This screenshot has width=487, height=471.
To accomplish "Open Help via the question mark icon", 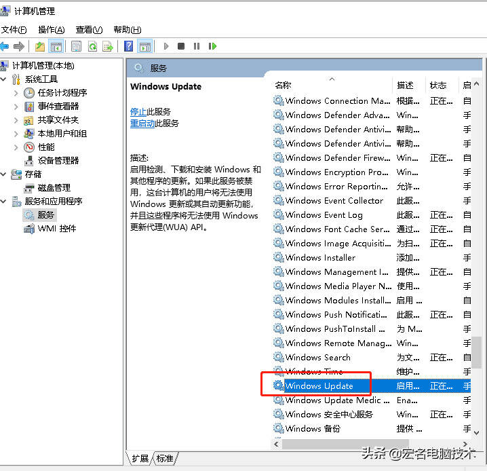I will point(128,47).
